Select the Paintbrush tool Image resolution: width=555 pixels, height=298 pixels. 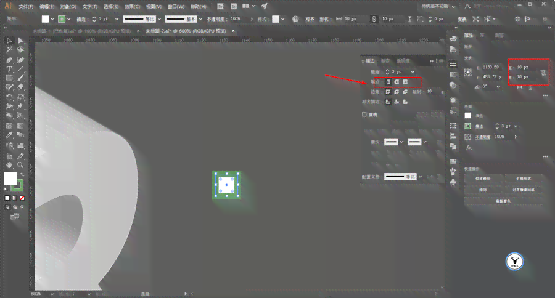pyautogui.click(x=20, y=78)
